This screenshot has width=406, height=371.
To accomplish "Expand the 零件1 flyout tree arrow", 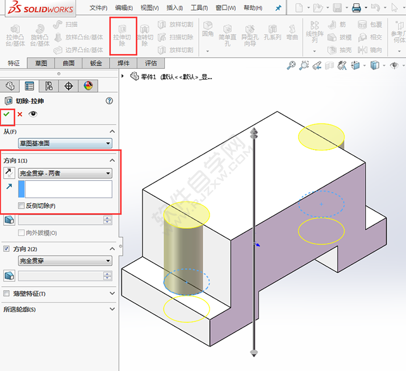I will pyautogui.click(x=123, y=76).
